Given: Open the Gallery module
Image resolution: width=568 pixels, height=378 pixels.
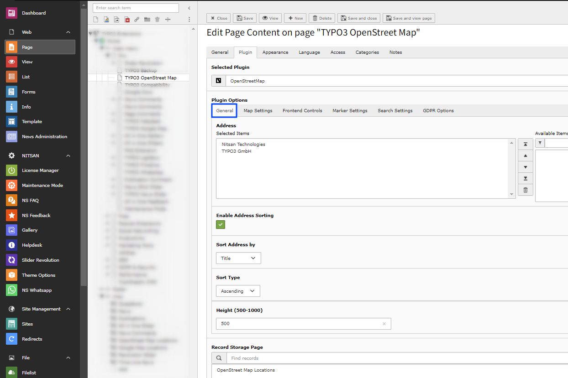Looking at the screenshot, I should click(40, 230).
